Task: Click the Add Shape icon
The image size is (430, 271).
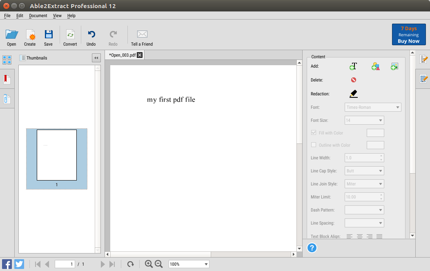Action: [x=376, y=66]
